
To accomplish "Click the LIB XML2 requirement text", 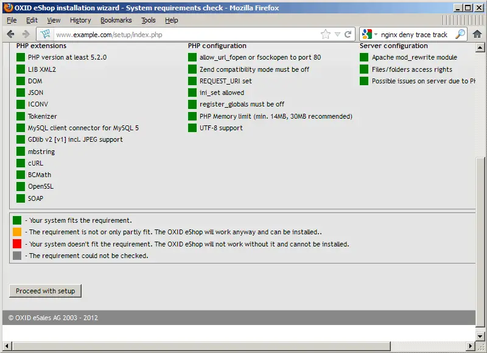I will pyautogui.click(x=42, y=69).
